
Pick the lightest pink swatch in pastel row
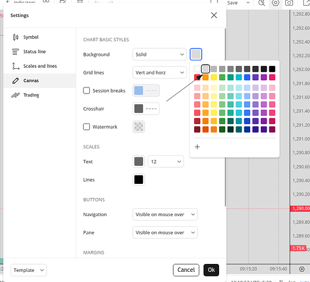tap(197, 87)
